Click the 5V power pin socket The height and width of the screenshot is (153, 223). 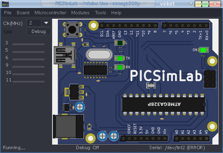[x=147, y=138]
